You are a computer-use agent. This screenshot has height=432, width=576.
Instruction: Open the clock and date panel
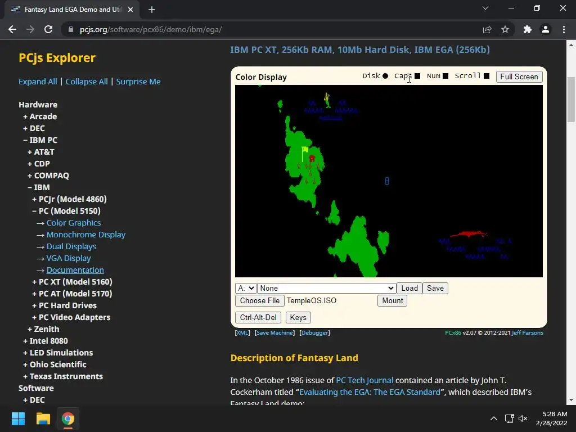pyautogui.click(x=552, y=418)
